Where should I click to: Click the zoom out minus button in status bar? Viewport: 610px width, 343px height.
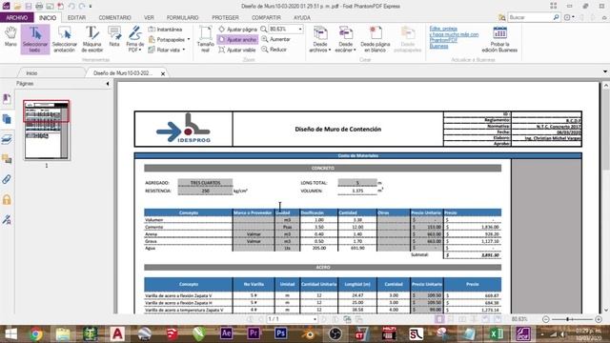546,319
